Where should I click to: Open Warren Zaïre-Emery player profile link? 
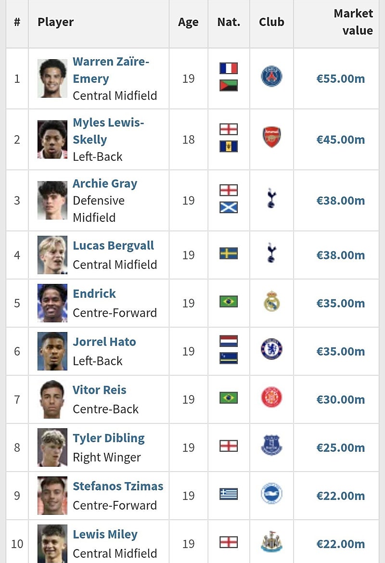point(111,70)
